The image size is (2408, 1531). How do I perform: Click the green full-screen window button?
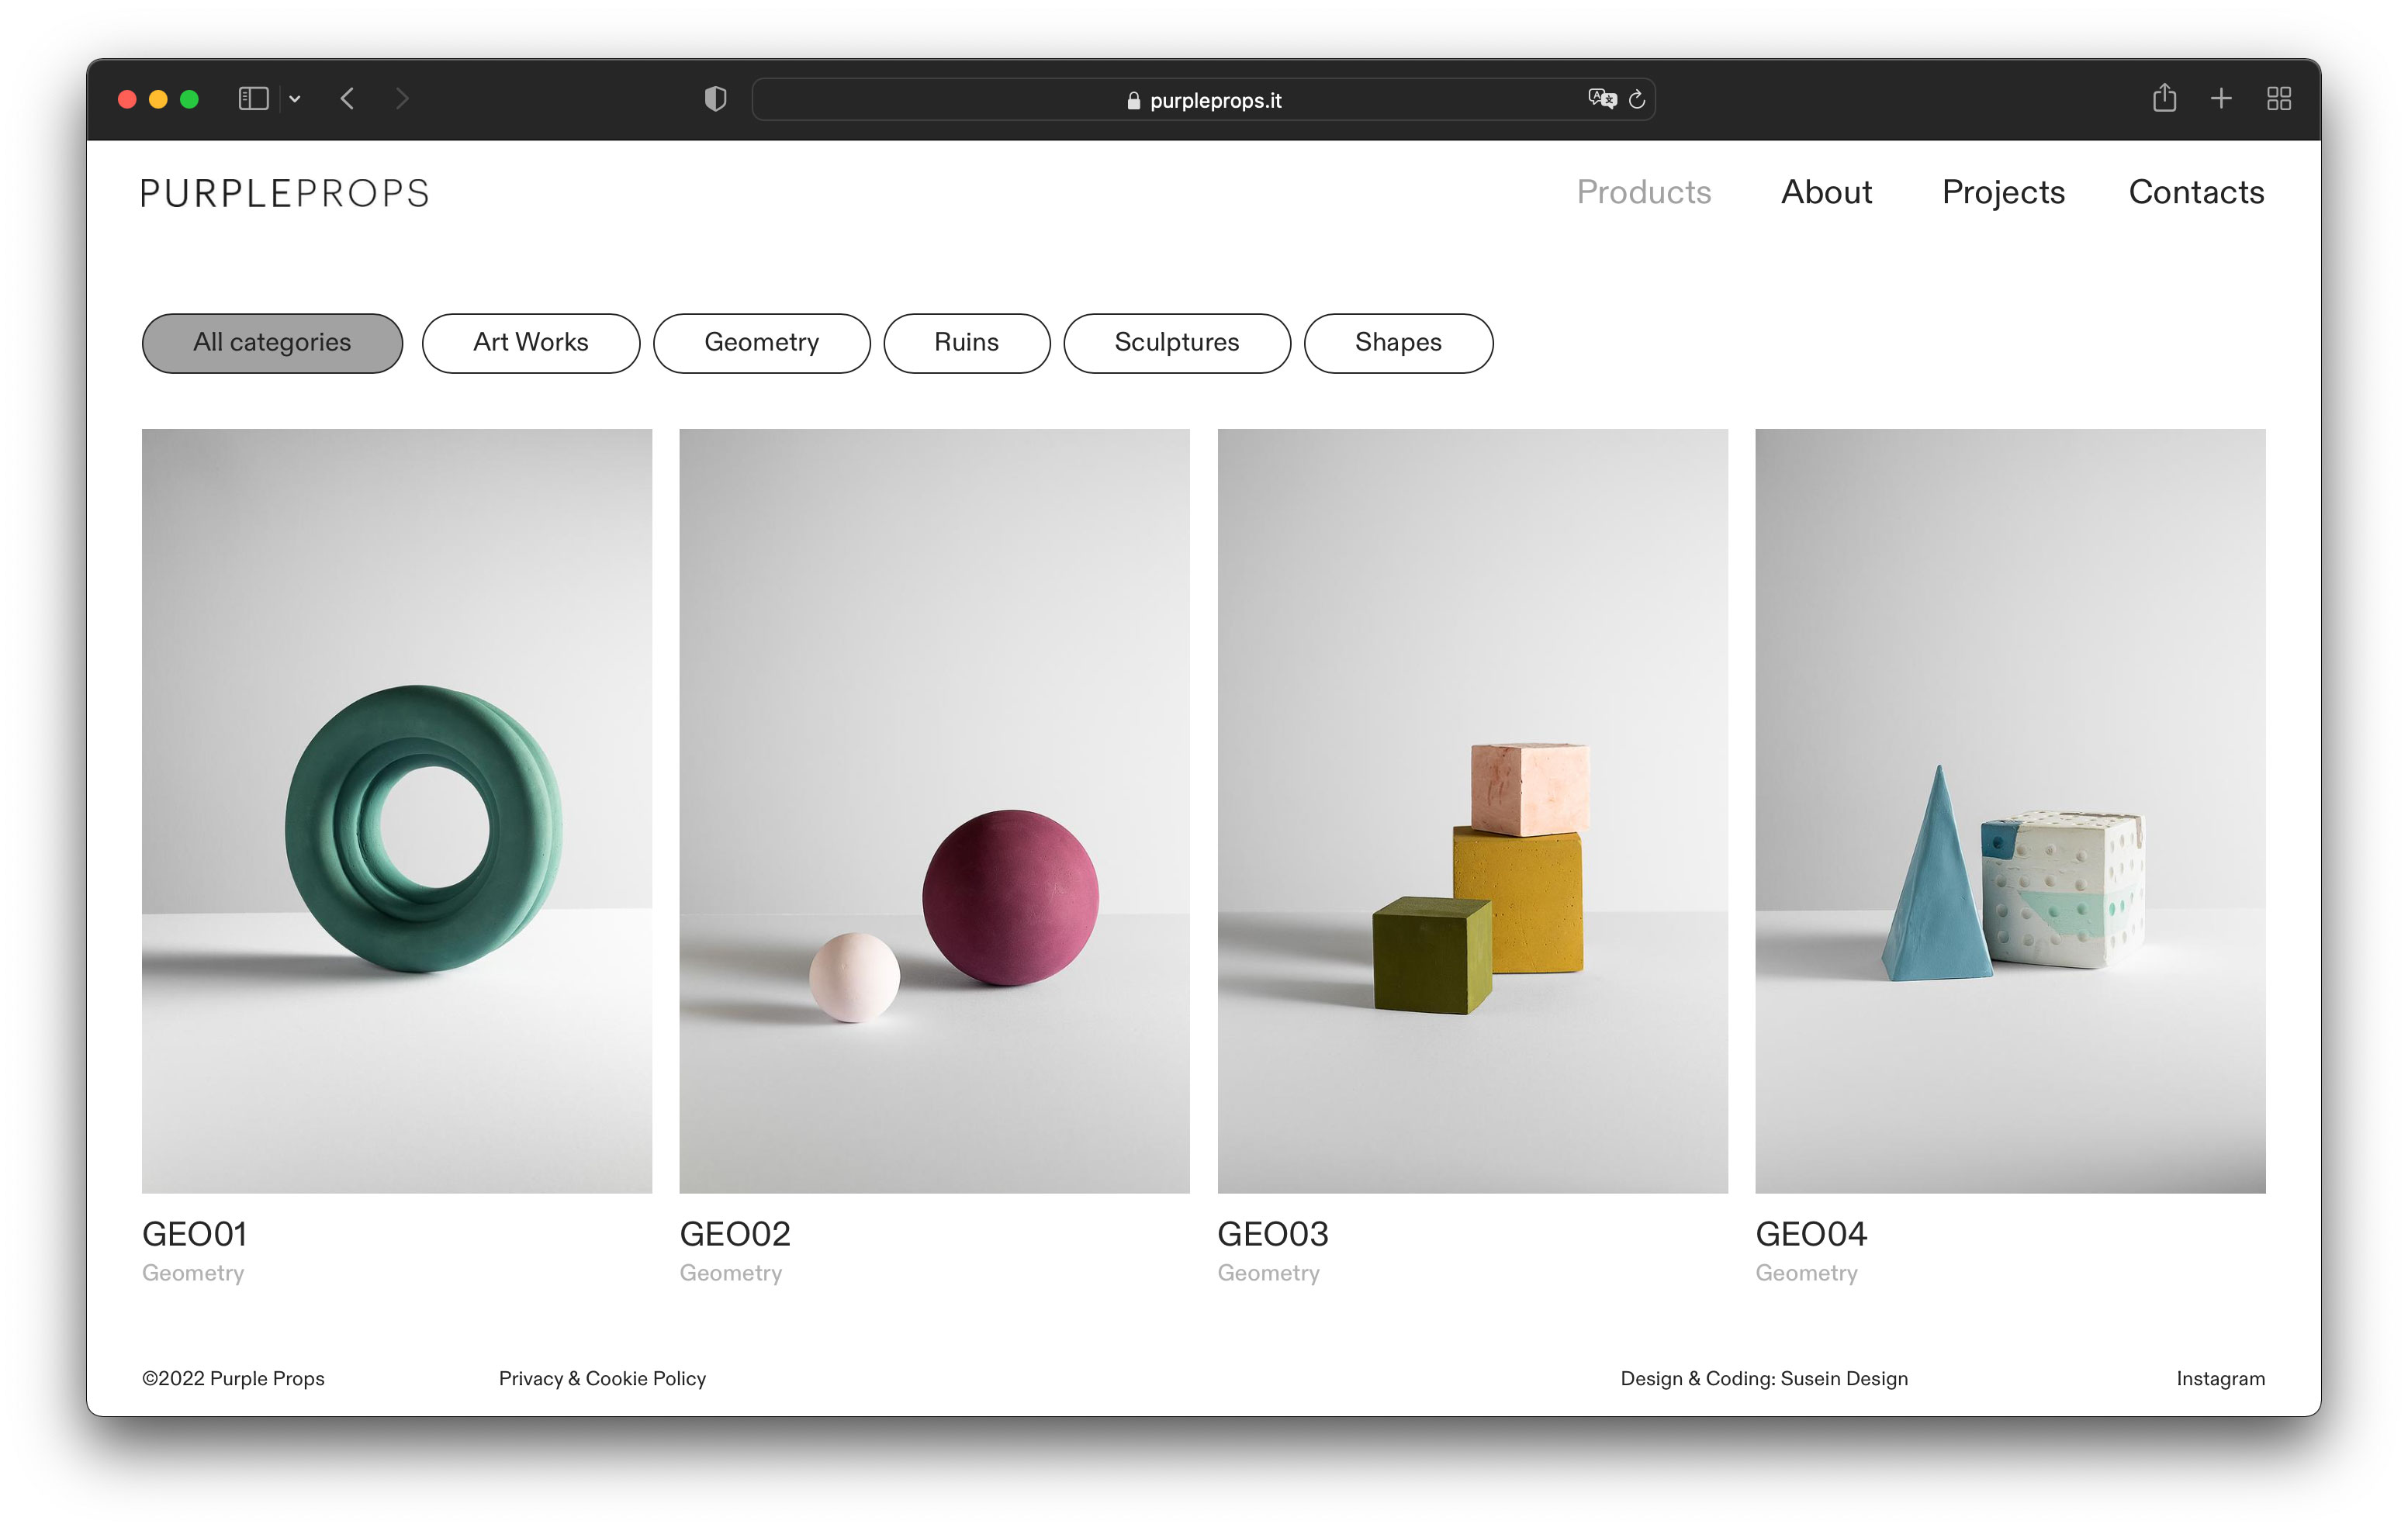pos(189,99)
